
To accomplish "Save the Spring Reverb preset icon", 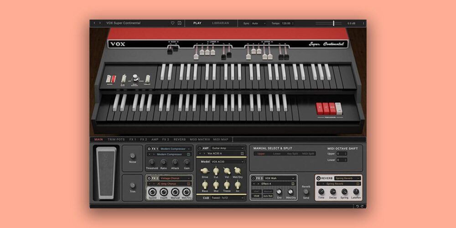I will pos(358,184).
